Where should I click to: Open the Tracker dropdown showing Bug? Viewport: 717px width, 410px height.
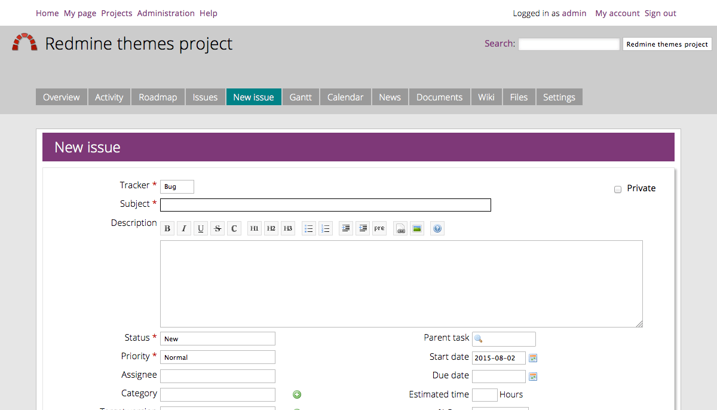coord(177,186)
